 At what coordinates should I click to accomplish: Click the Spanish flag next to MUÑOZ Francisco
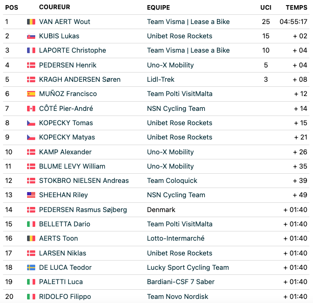[x=31, y=94]
